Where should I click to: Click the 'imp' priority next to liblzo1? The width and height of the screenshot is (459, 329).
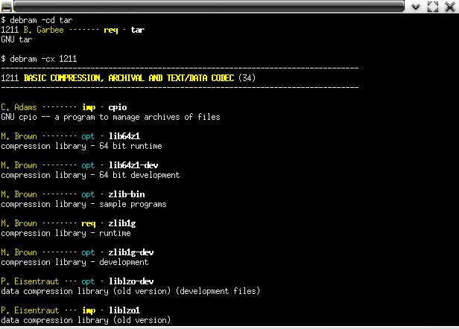click(89, 310)
